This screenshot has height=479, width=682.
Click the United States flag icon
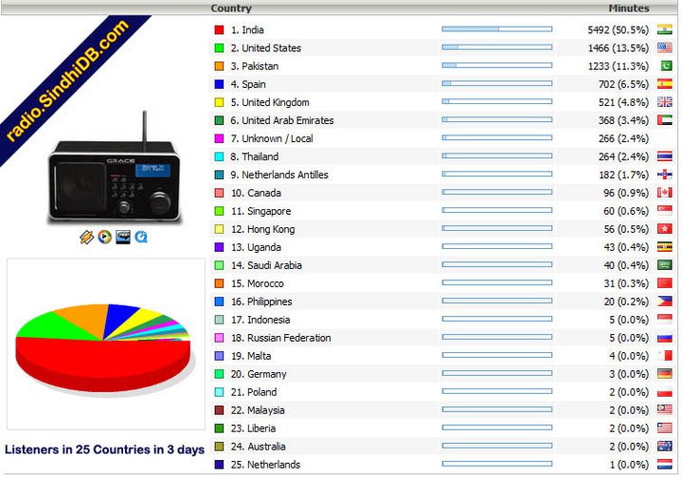pos(665,48)
